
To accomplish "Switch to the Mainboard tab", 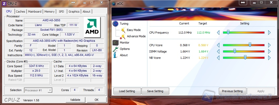I will tap(35, 12).
